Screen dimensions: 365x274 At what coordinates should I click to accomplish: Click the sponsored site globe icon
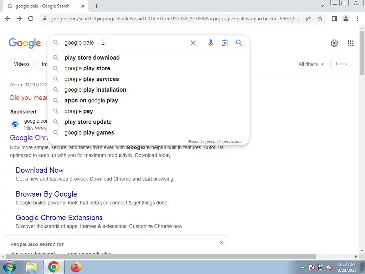tap(15, 124)
